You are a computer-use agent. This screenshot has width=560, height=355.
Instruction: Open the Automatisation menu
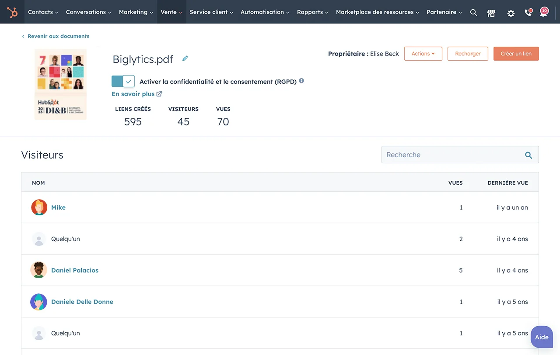click(x=265, y=12)
